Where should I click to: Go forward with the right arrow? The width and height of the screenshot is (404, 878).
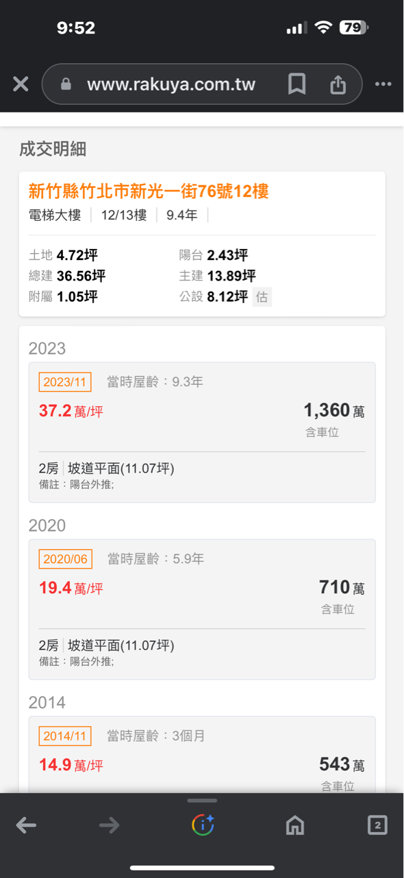pos(110,825)
